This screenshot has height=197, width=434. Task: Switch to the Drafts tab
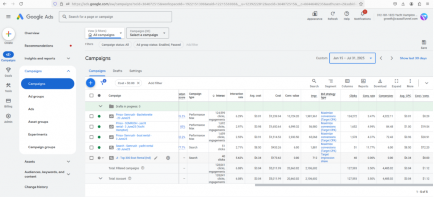117,71
